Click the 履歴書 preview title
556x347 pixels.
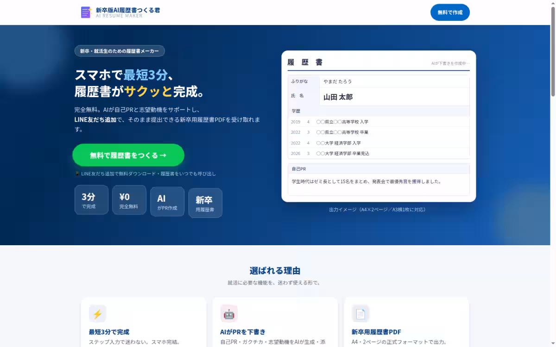tap(305, 62)
